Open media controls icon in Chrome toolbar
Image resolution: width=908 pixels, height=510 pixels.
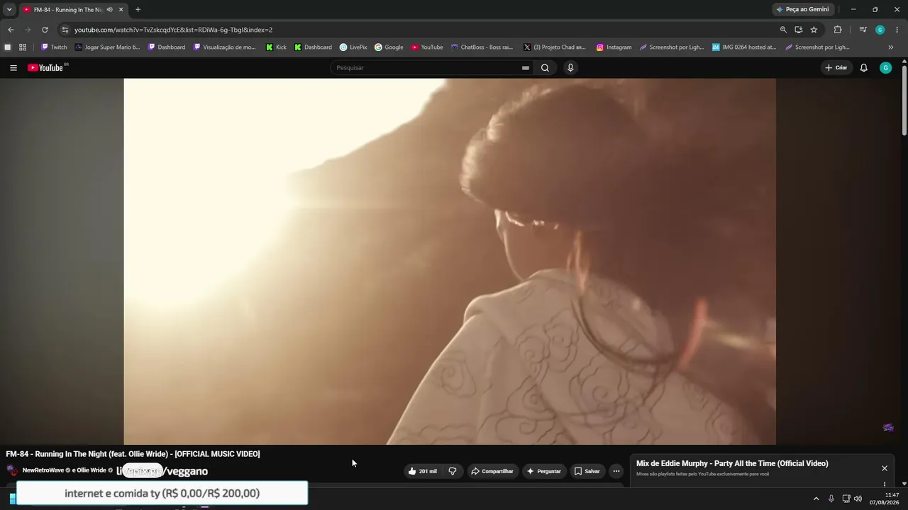863,30
